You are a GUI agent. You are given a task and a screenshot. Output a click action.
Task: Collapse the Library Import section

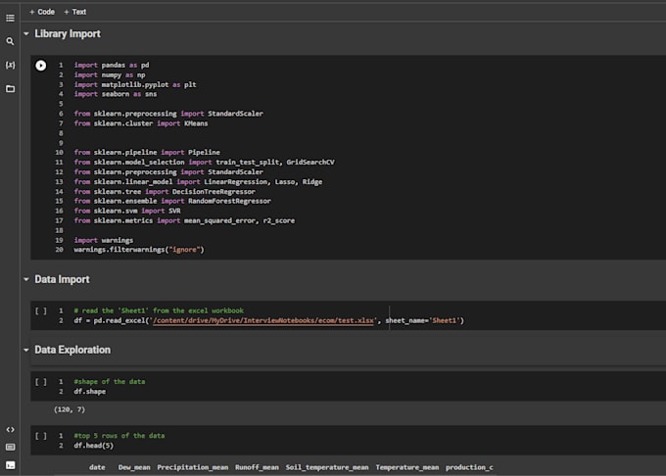(x=26, y=33)
